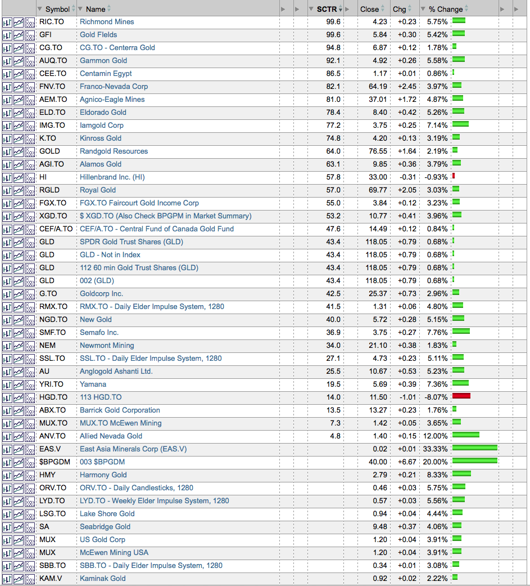Open the point-and-figure icon for XGD.TO
Screen dimensions: 530x586
(x=30, y=217)
